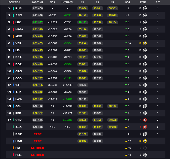
Task: Click the PIT column header
Action: coord(158,2)
